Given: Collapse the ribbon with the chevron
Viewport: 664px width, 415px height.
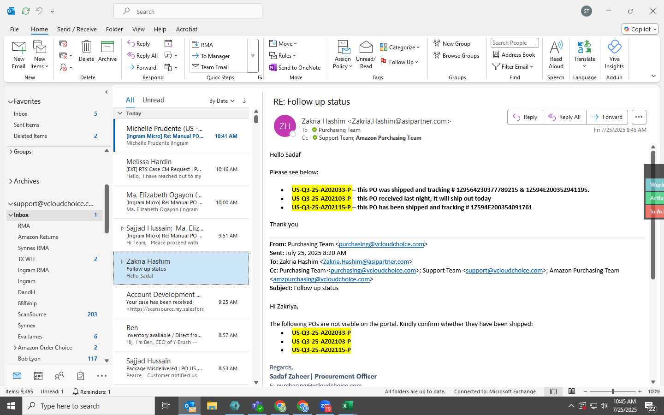Looking at the screenshot, I should pyautogui.click(x=653, y=76).
